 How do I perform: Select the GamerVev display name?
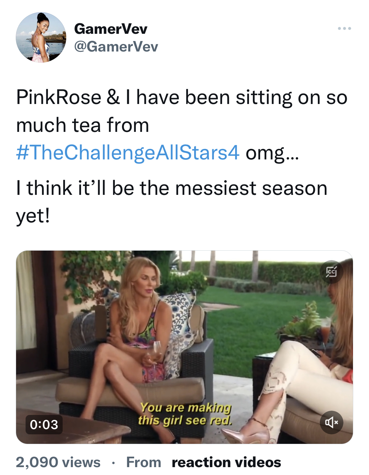pyautogui.click(x=111, y=29)
